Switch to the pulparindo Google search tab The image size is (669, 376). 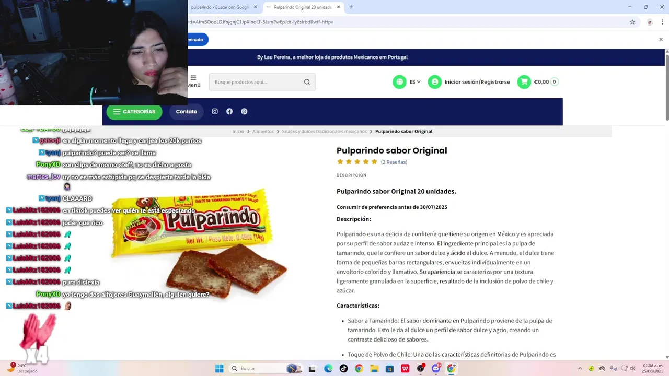(x=220, y=7)
